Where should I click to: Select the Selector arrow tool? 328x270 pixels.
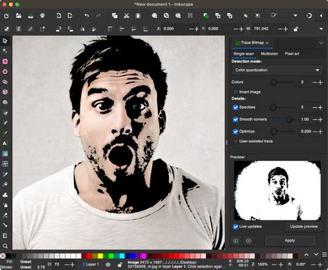5,41
